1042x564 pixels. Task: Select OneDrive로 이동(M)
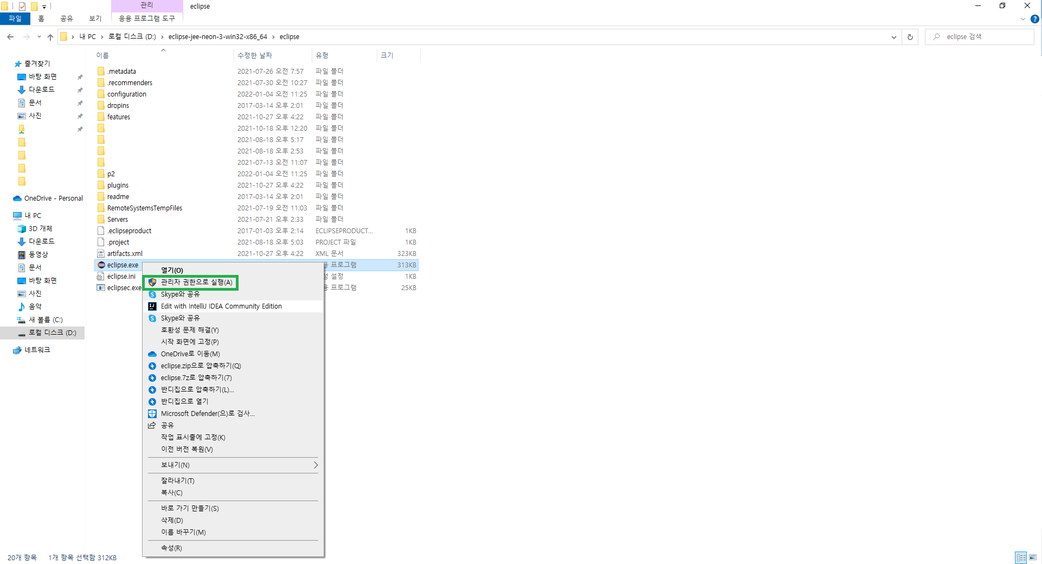[233, 354]
